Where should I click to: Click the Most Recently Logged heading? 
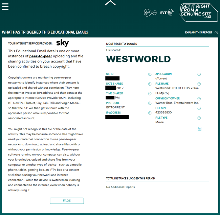(122, 44)
